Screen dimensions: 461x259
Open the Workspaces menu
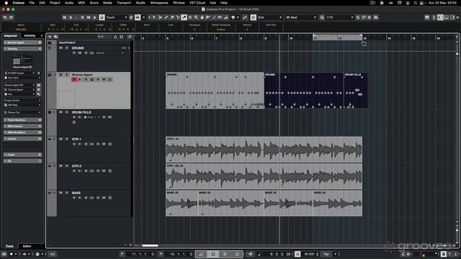(159, 3)
